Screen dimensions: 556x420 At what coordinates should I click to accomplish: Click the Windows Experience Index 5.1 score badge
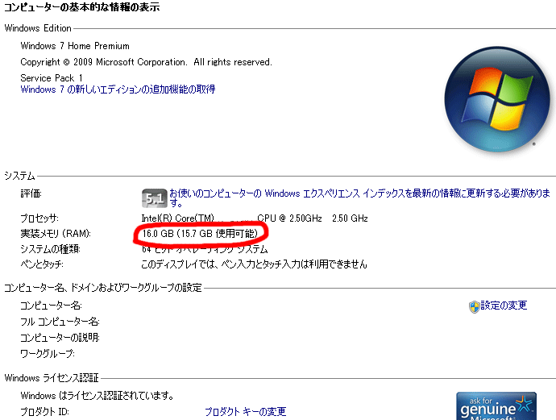(154, 198)
